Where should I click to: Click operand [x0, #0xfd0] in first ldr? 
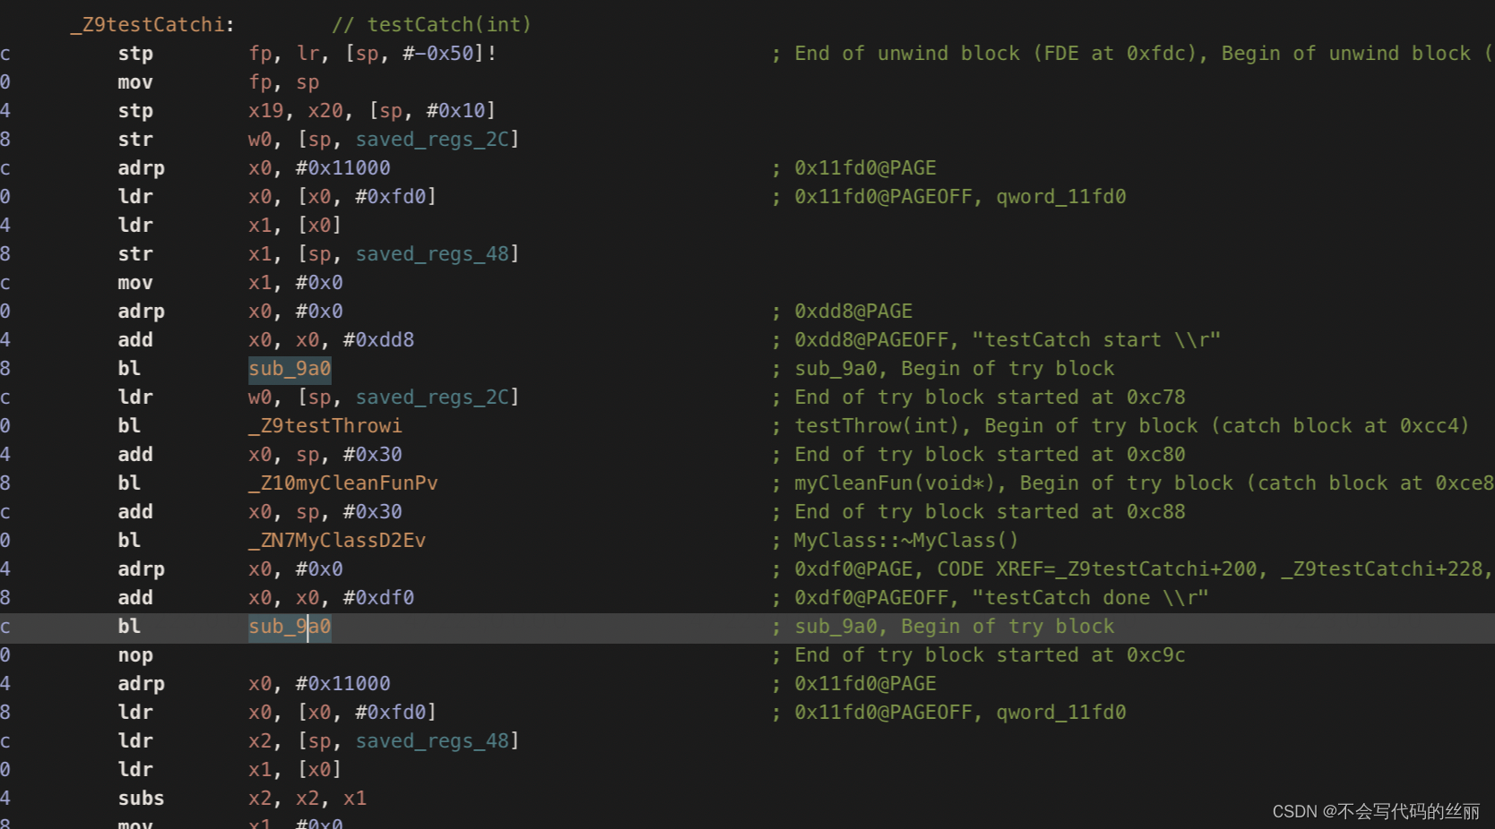[367, 197]
